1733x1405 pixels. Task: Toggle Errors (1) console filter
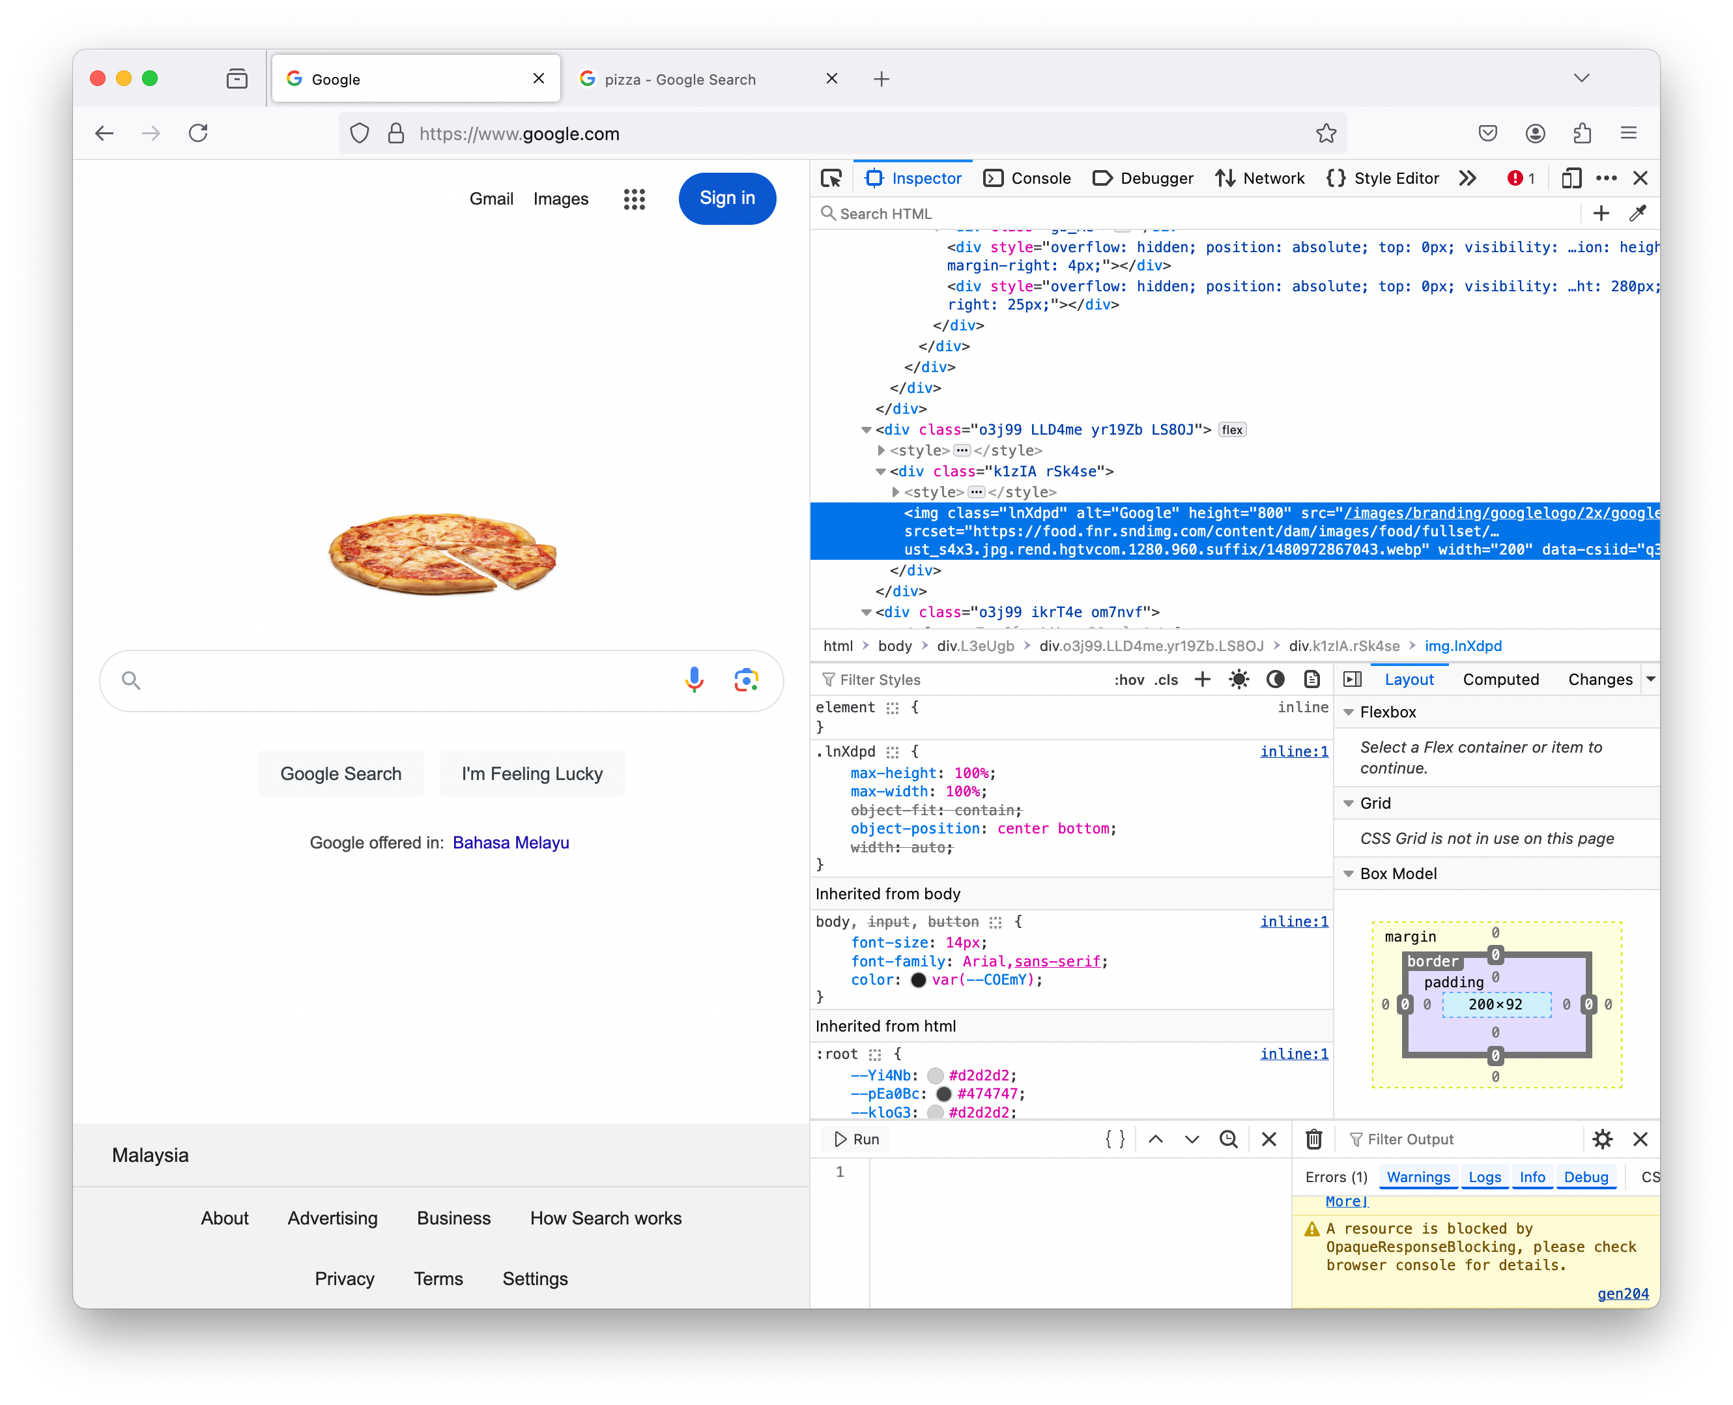1336,1178
